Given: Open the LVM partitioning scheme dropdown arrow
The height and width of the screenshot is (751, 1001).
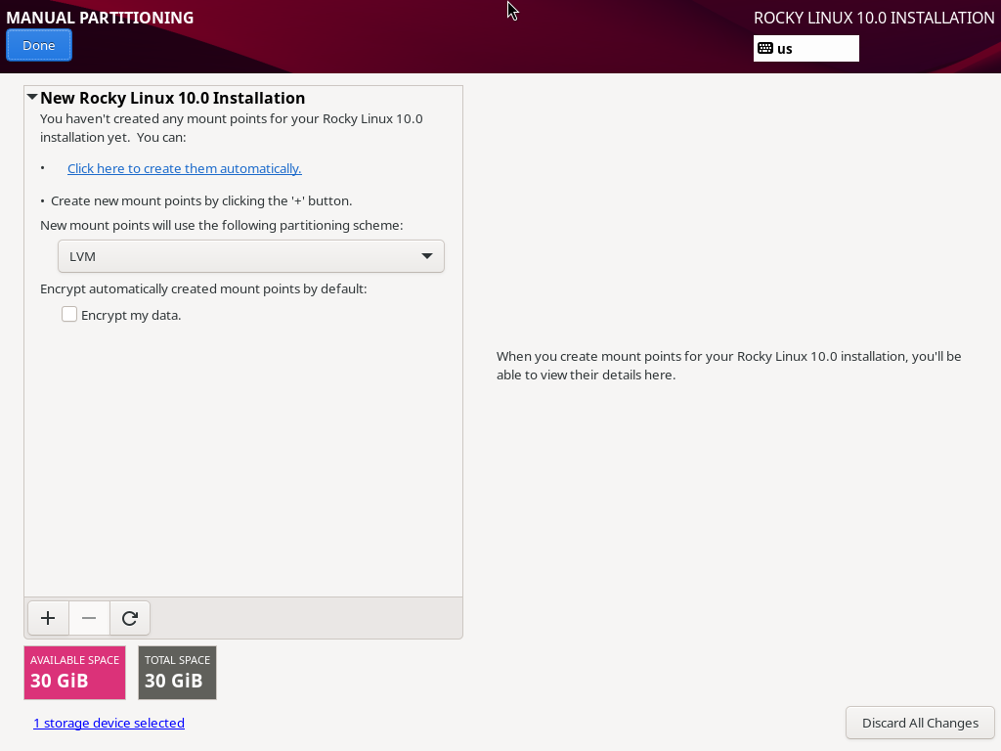Looking at the screenshot, I should pos(427,256).
